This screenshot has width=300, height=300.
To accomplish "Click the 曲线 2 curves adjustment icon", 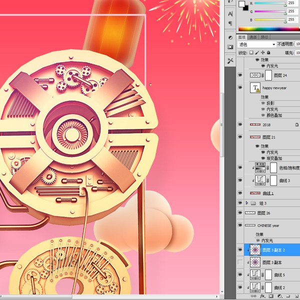I will (255, 287).
